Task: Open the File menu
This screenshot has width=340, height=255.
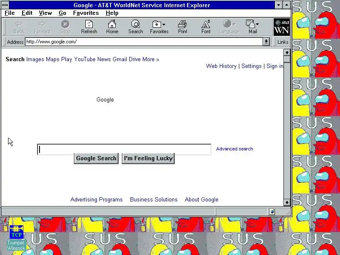Action: point(9,13)
